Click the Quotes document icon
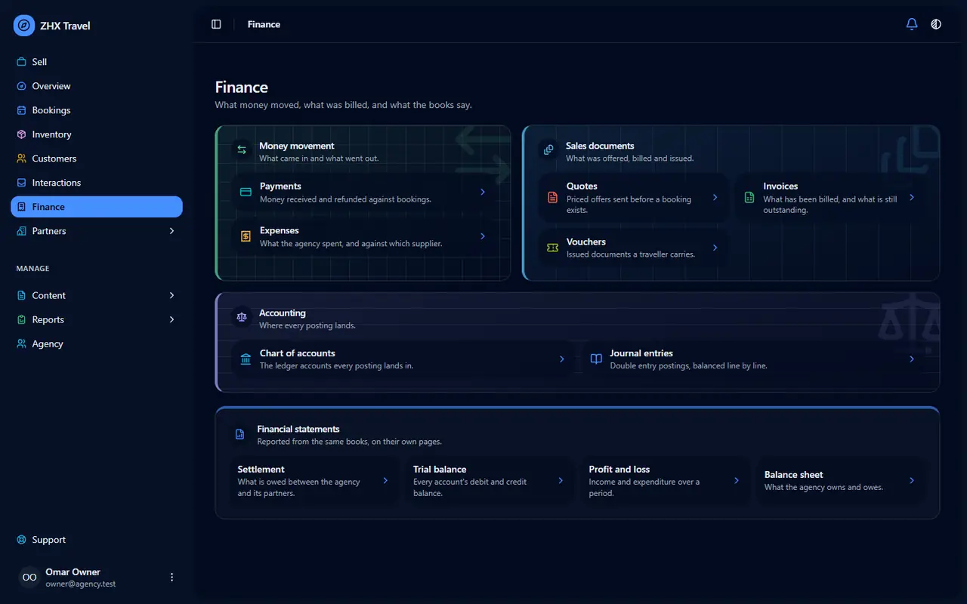This screenshot has width=967, height=604. [x=552, y=197]
